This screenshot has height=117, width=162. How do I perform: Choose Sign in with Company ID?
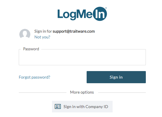tap(82, 107)
